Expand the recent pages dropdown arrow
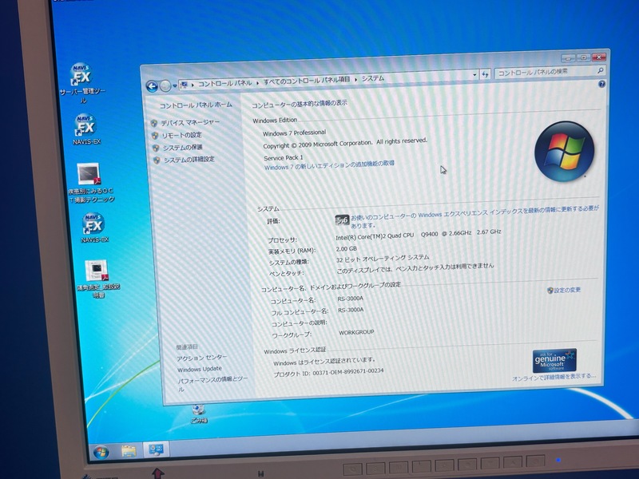Image resolution: width=639 pixels, height=479 pixels. (x=176, y=85)
